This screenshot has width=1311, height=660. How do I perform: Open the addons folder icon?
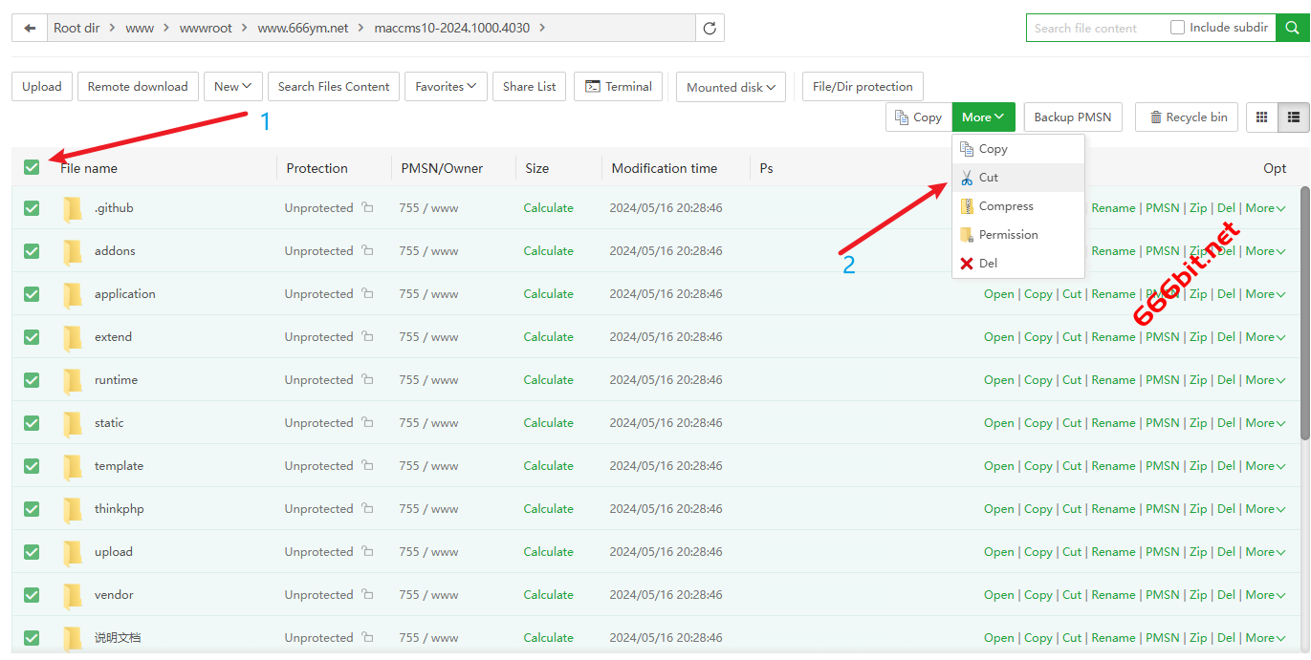tap(73, 251)
